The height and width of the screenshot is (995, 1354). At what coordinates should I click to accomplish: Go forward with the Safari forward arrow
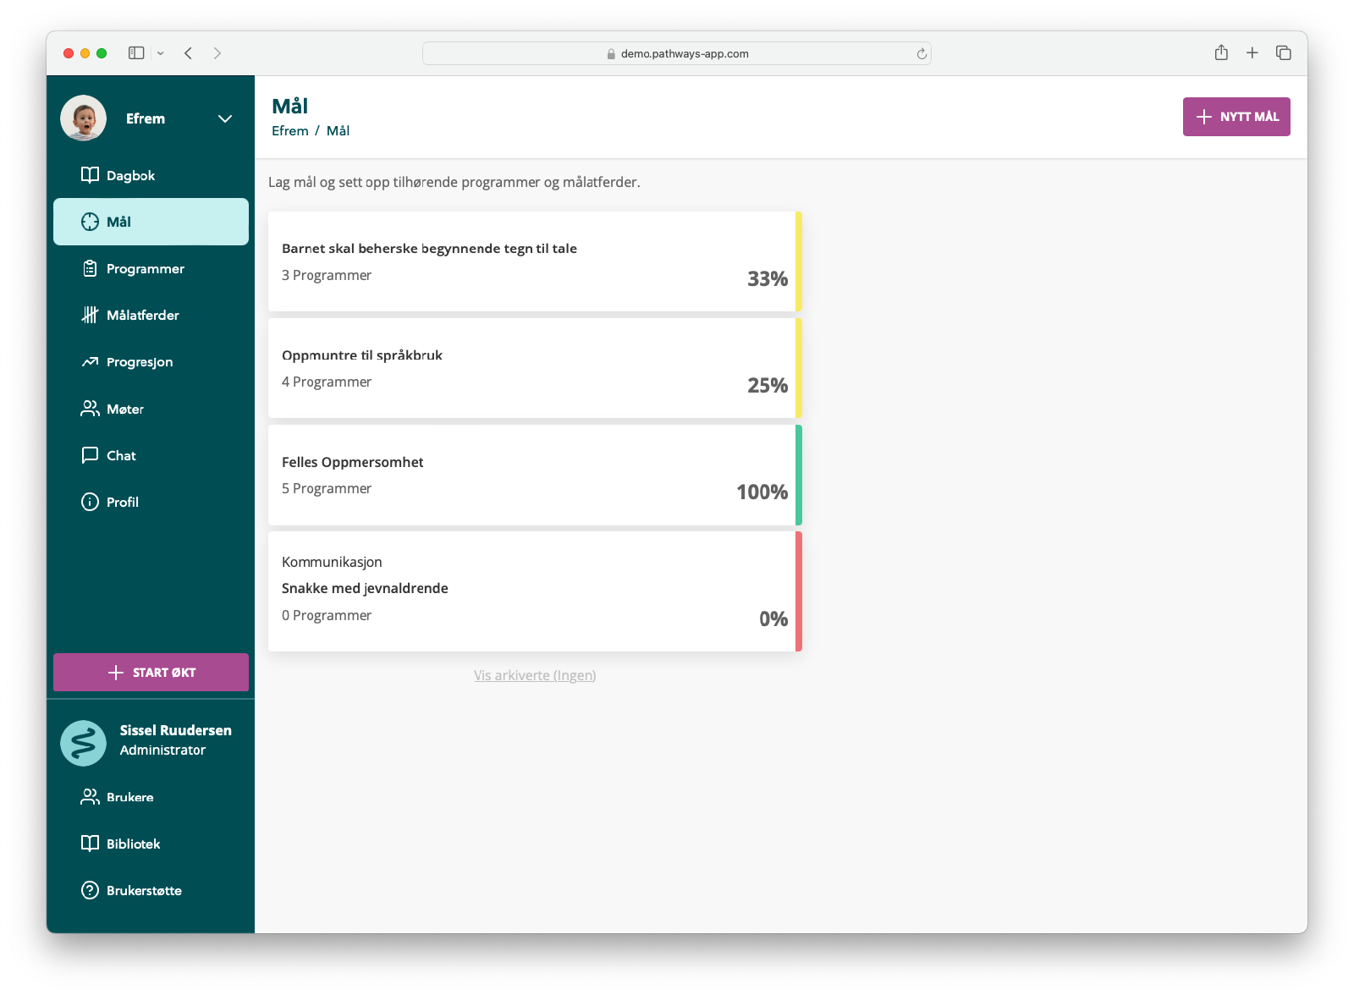(x=217, y=53)
